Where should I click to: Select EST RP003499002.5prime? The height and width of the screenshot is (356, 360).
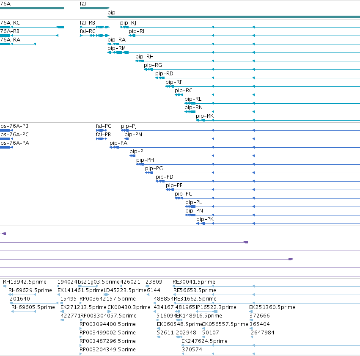tap(107, 333)
